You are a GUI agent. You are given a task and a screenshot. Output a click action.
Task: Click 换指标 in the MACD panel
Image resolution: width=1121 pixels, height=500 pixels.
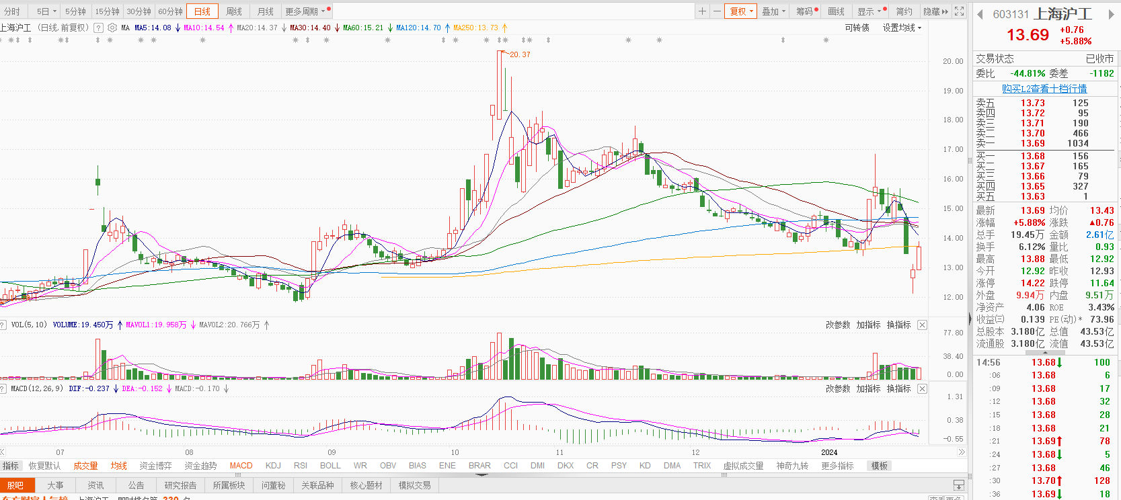[x=898, y=389]
